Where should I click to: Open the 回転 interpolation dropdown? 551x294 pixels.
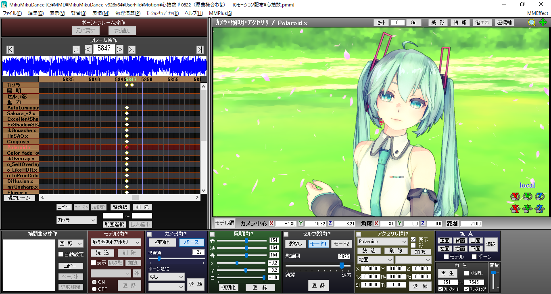click(71, 244)
